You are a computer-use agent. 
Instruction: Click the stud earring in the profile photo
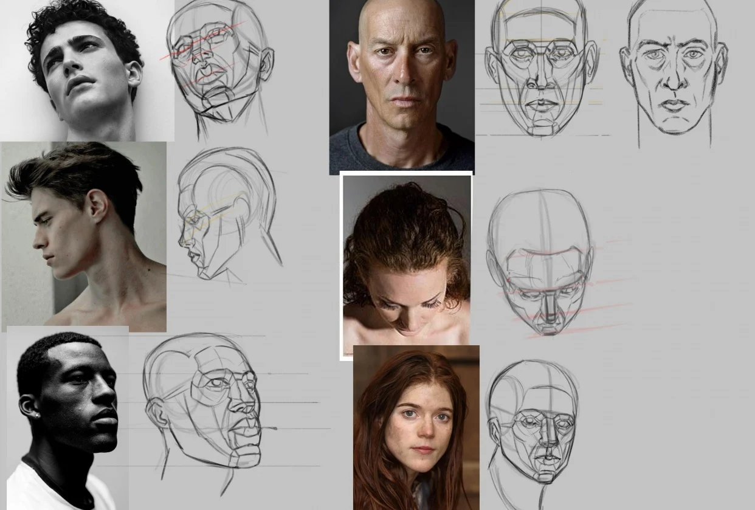(x=36, y=415)
